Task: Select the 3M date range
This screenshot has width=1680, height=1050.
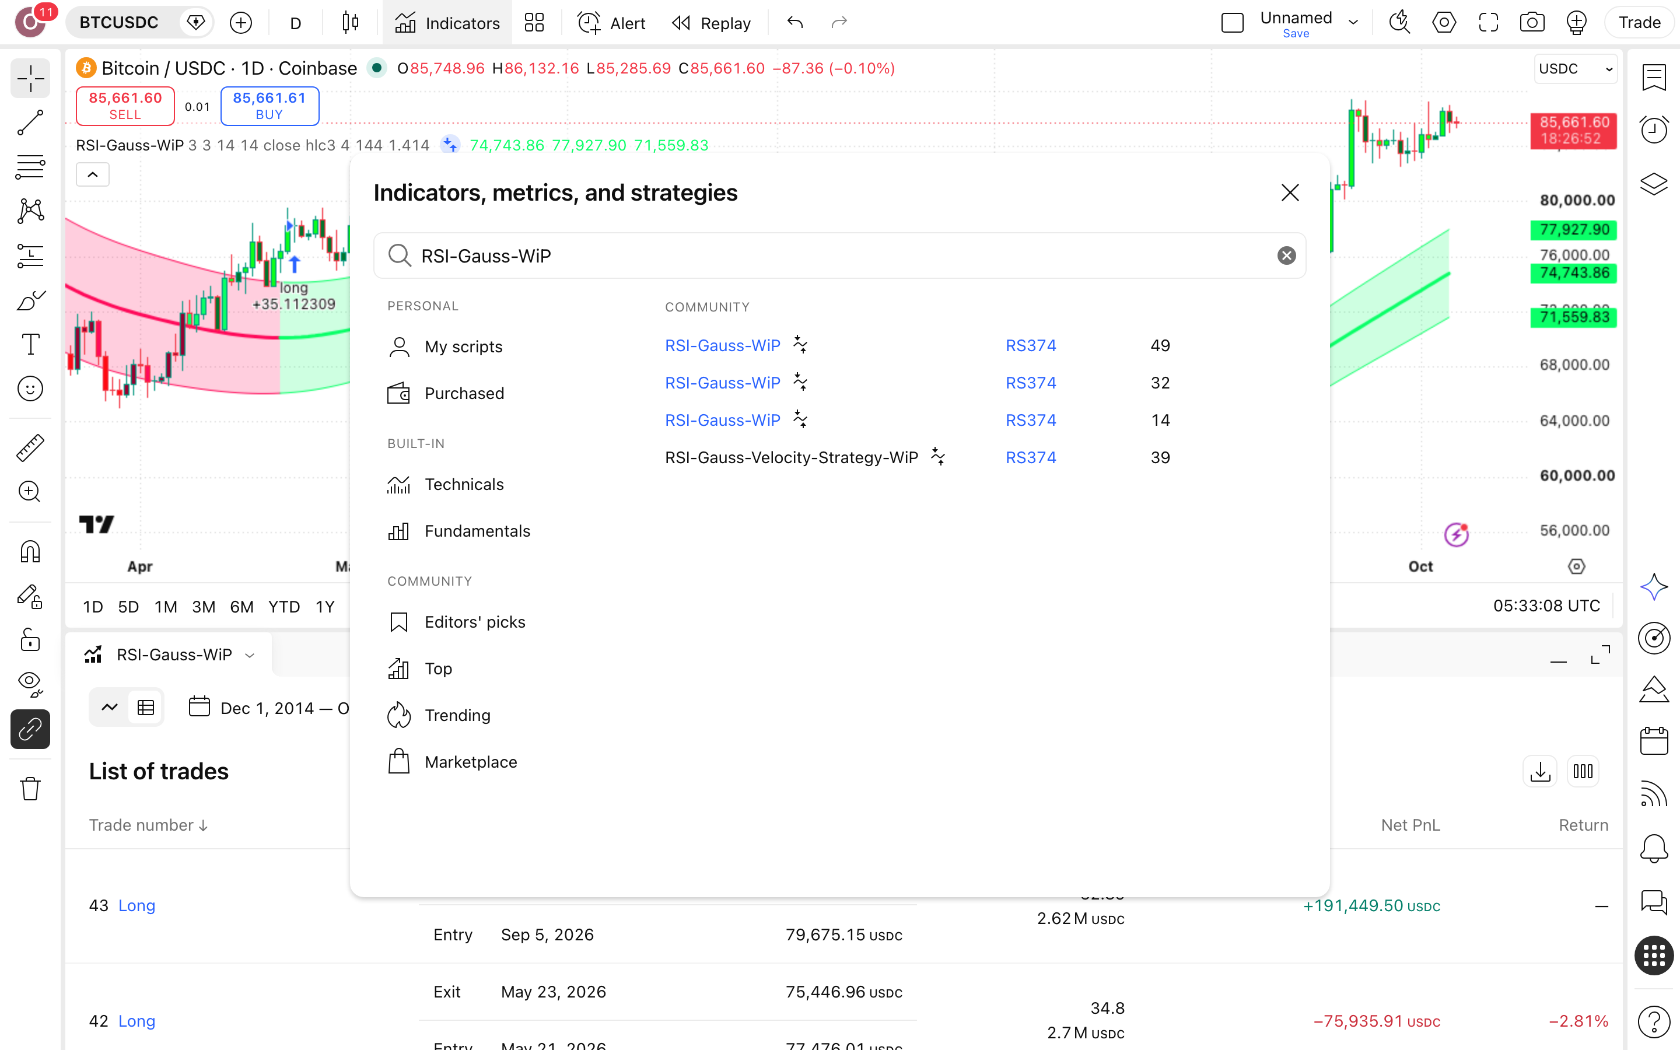Action: [x=204, y=606]
